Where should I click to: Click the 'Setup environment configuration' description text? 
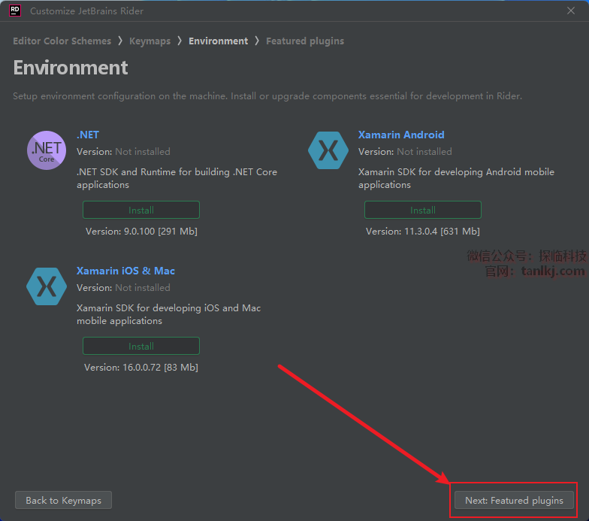tap(267, 96)
